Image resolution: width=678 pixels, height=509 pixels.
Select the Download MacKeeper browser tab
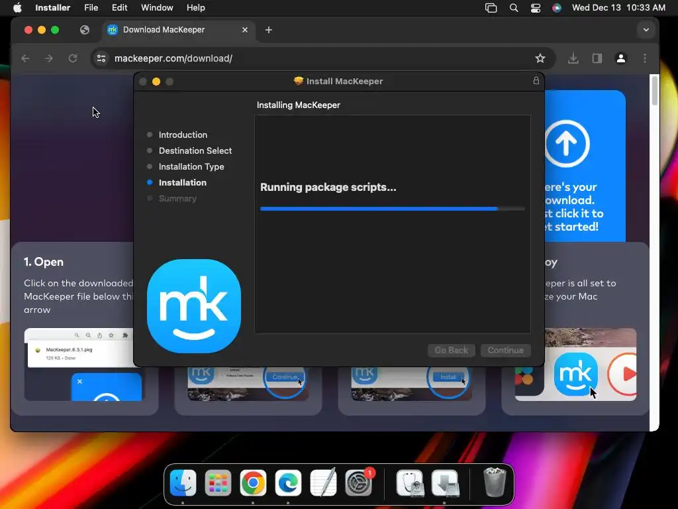coord(177,29)
